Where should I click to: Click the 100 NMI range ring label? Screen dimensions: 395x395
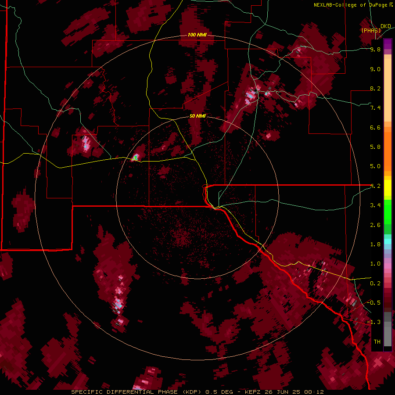click(x=197, y=35)
